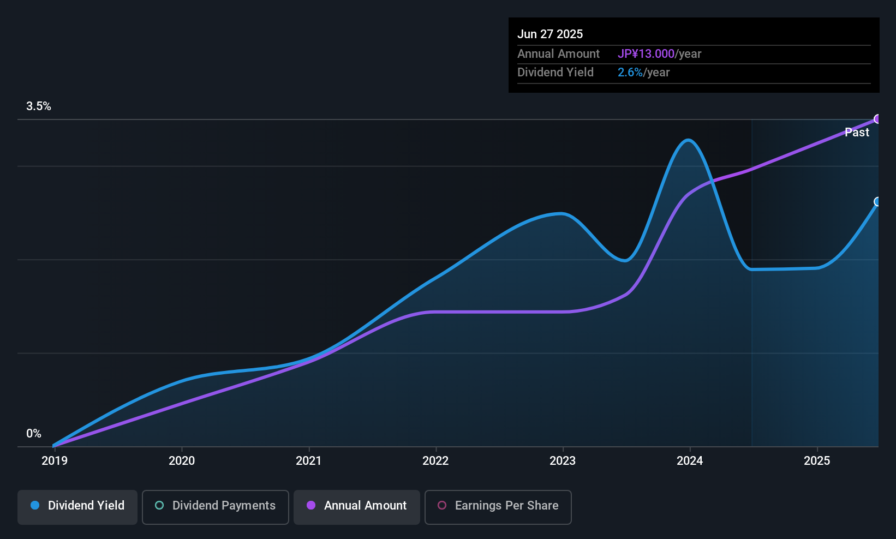Click the 2024 x-axis label
This screenshot has width=896, height=539.
(x=690, y=461)
